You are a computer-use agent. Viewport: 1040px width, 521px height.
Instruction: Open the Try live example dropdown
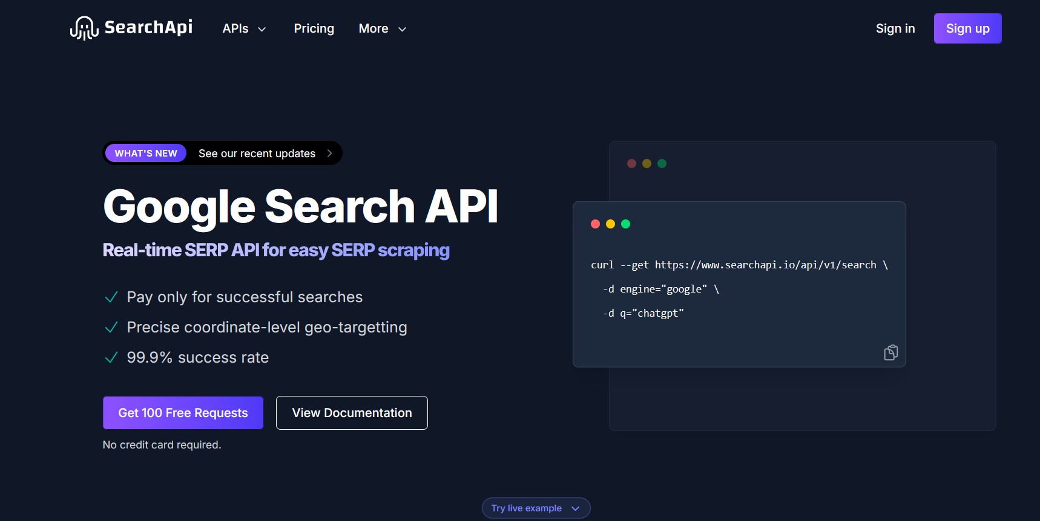coord(535,508)
